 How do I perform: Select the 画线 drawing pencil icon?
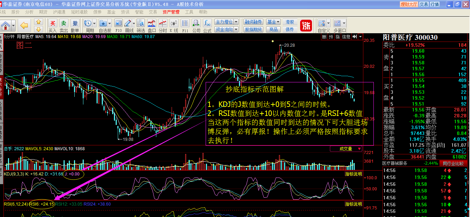tap(127, 23)
